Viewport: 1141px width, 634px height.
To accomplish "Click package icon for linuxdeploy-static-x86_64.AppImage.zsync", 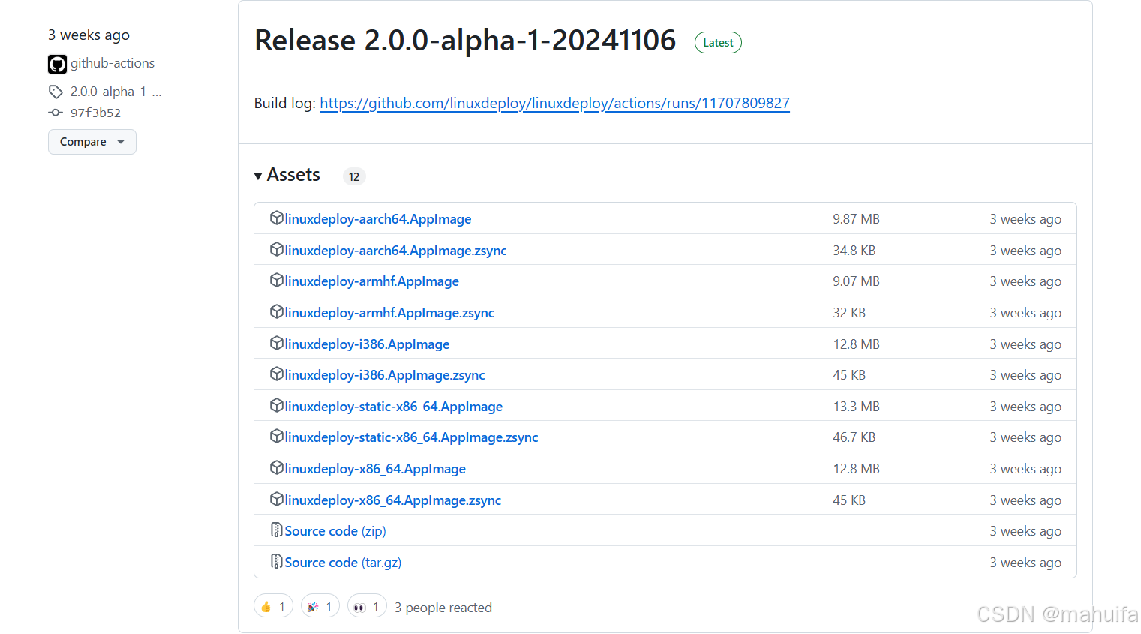I will click(277, 437).
